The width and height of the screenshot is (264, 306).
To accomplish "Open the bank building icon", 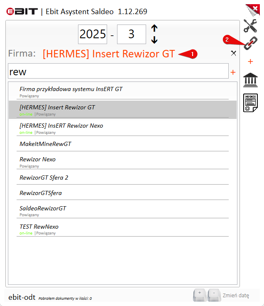I will 250,80.
